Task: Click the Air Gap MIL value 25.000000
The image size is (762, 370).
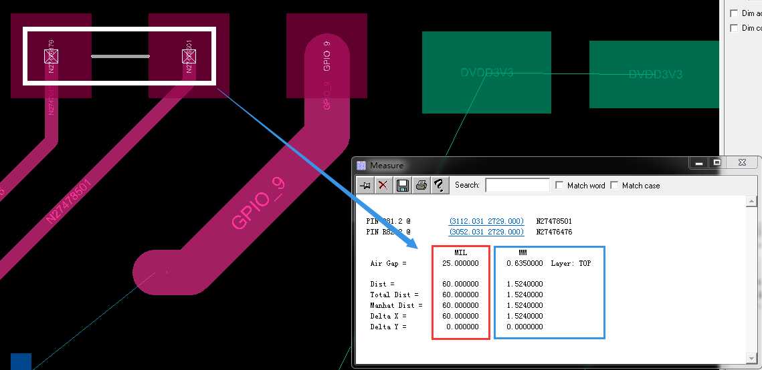Action: 460,263
